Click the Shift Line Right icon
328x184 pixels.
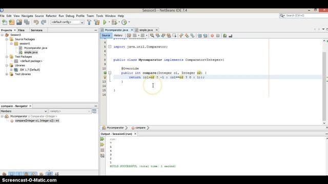click(x=205, y=36)
